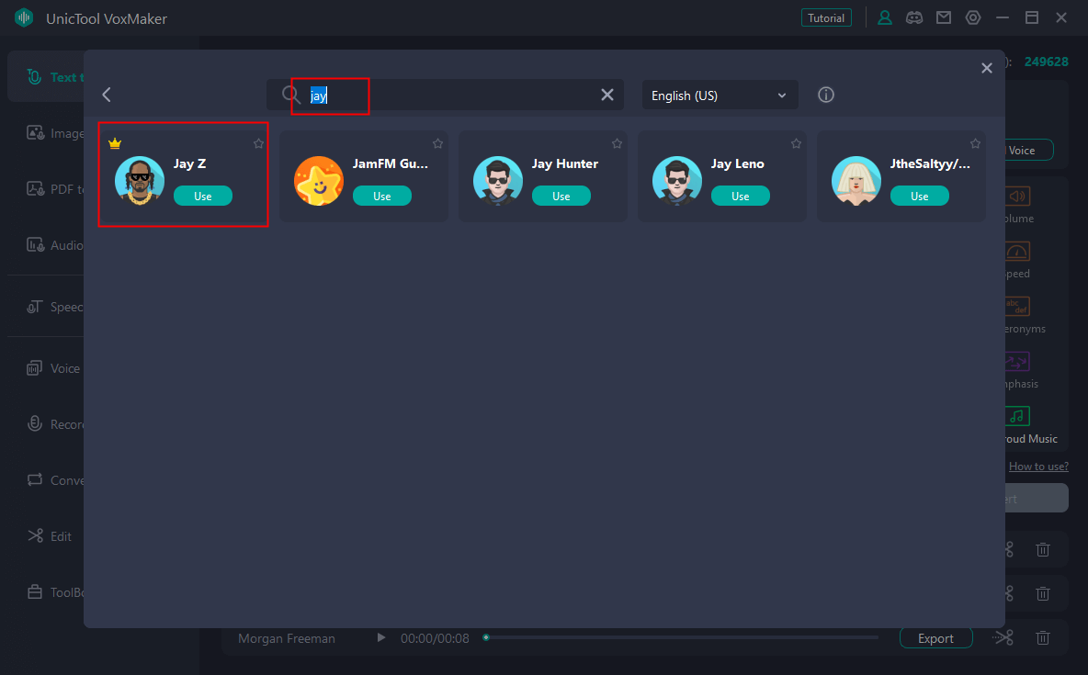
Task: Star the Jay Hunter voice
Action: [x=617, y=143]
